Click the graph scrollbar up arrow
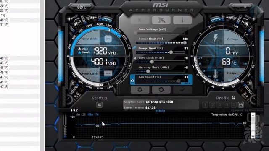 pos(253,115)
